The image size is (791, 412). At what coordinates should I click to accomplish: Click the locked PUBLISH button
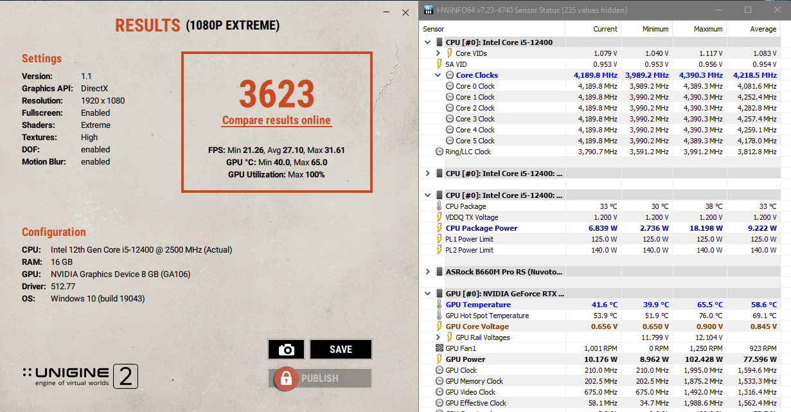[320, 379]
